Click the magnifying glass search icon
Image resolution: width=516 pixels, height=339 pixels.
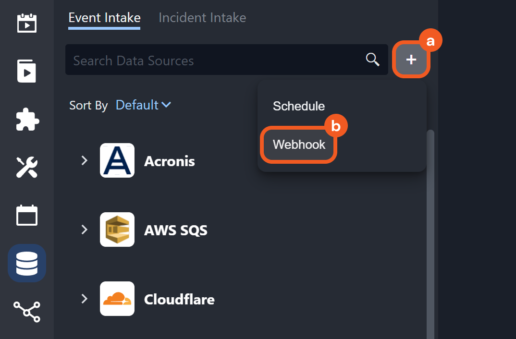(373, 60)
